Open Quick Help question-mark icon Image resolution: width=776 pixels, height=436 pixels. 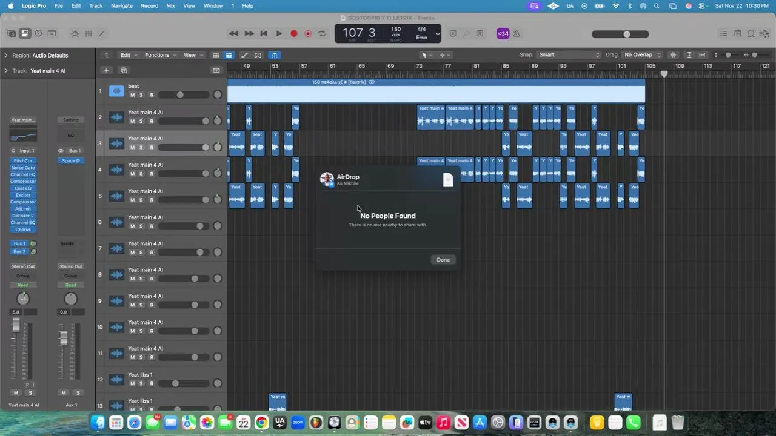coord(38,33)
